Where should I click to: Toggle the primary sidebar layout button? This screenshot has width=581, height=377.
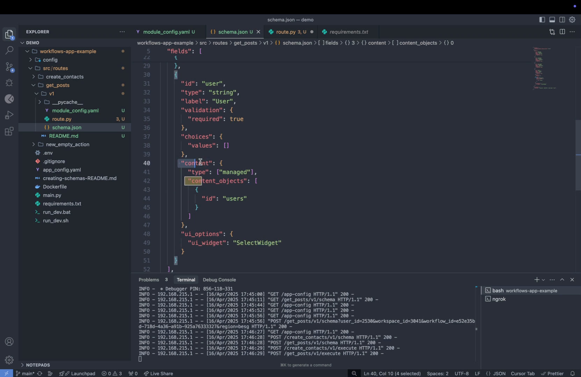(x=542, y=20)
